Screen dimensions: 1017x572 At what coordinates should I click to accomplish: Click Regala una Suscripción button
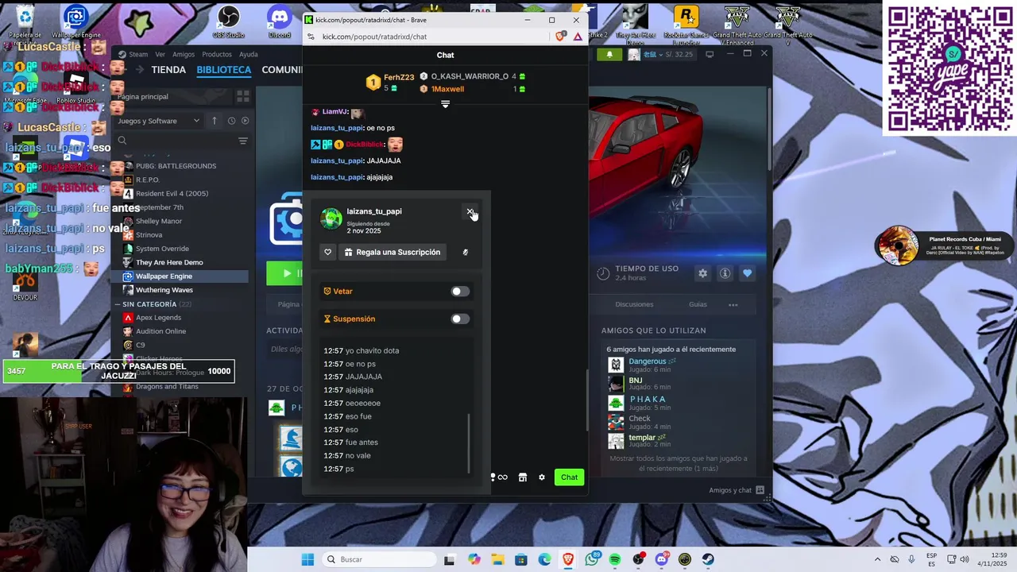tap(392, 252)
